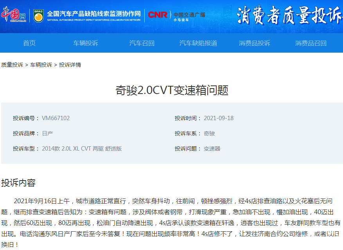Click the car series value 奇骏

209,133
